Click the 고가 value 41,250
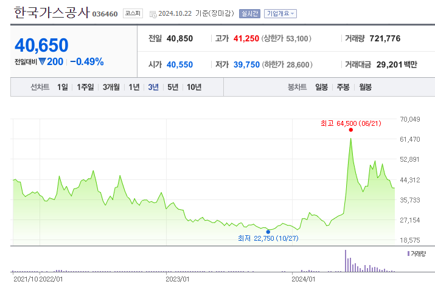The height and width of the screenshot is (290, 435). point(246,38)
